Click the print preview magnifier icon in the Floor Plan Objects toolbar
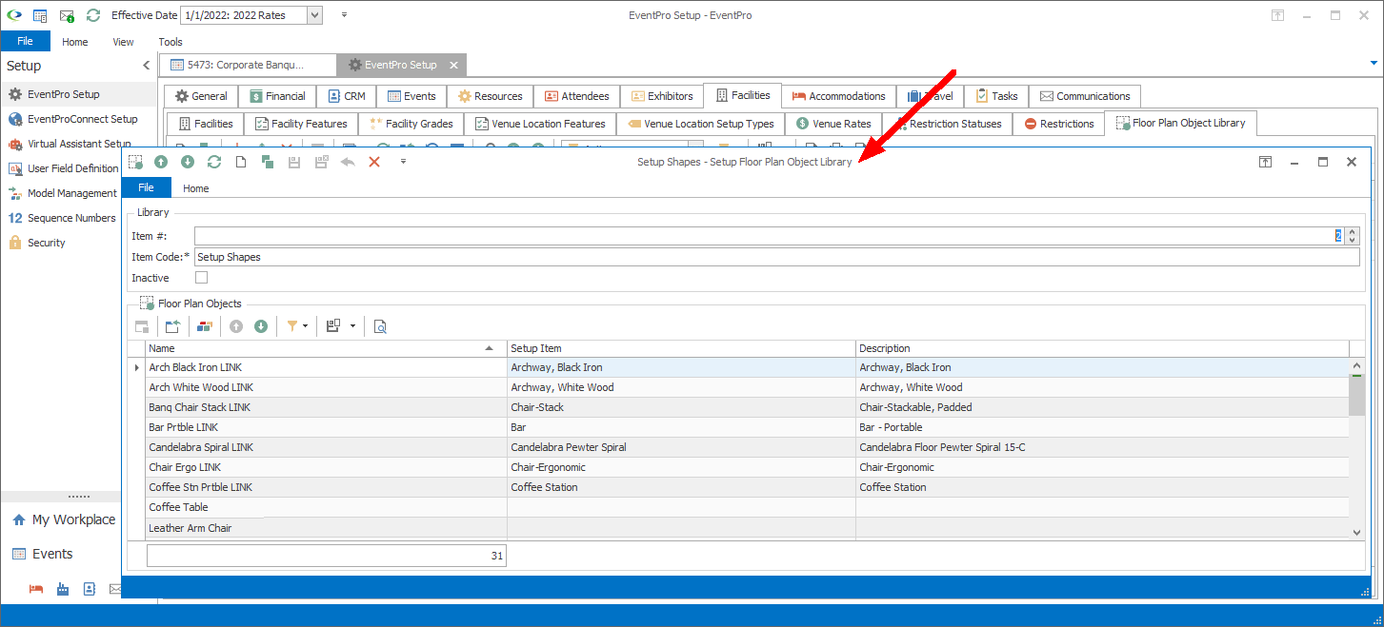The width and height of the screenshot is (1384, 627). click(380, 326)
